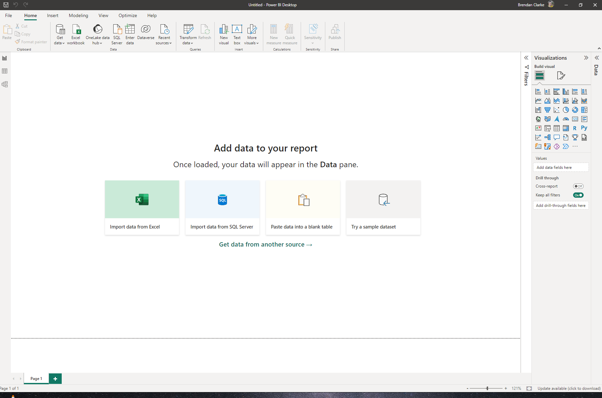The image size is (602, 398).
Task: Click the Fit to page icon
Action: 529,388
